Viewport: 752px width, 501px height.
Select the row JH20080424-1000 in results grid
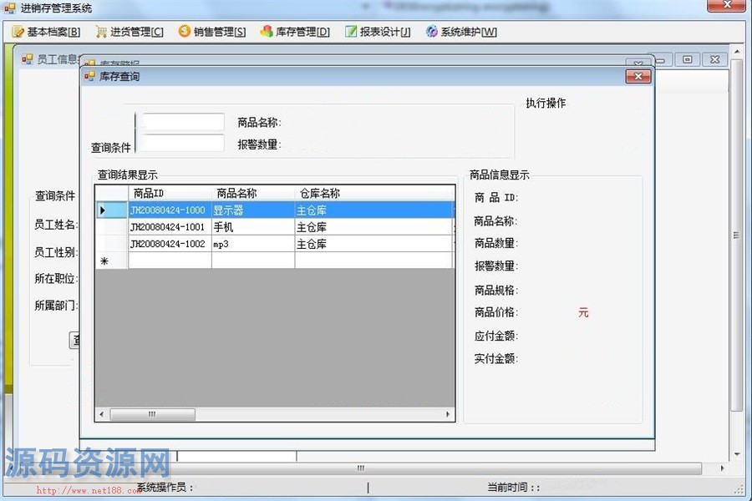(x=275, y=210)
